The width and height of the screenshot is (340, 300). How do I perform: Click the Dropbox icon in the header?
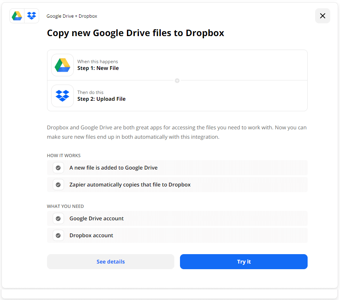(x=31, y=16)
